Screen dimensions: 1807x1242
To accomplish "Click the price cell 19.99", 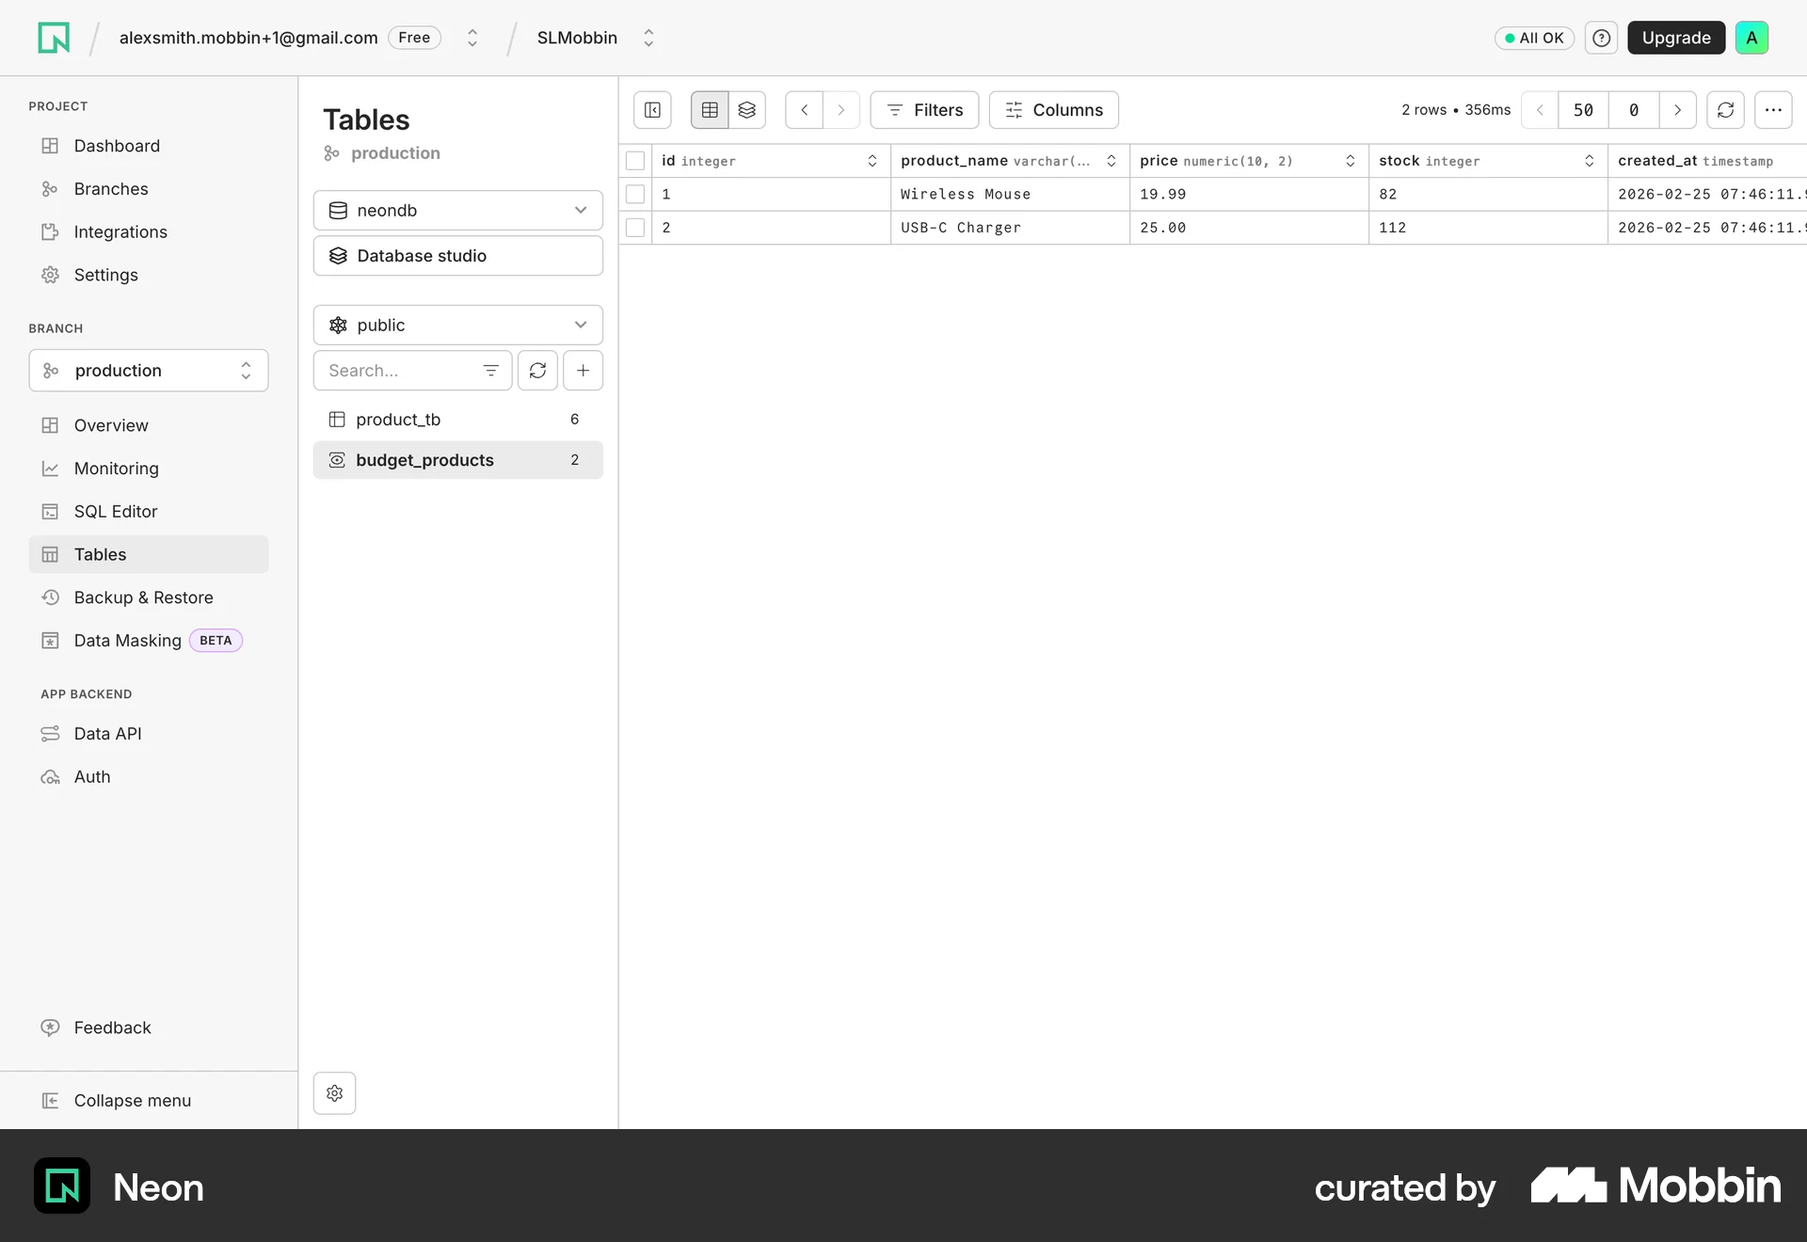I will [1249, 194].
